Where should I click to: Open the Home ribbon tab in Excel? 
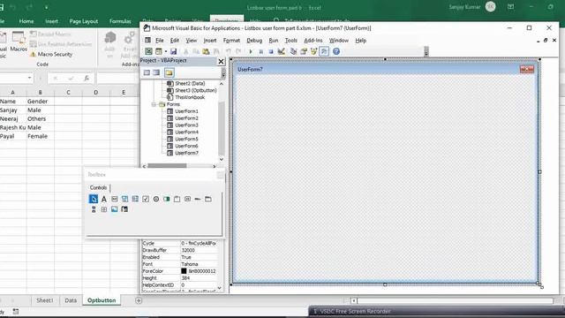pos(26,21)
